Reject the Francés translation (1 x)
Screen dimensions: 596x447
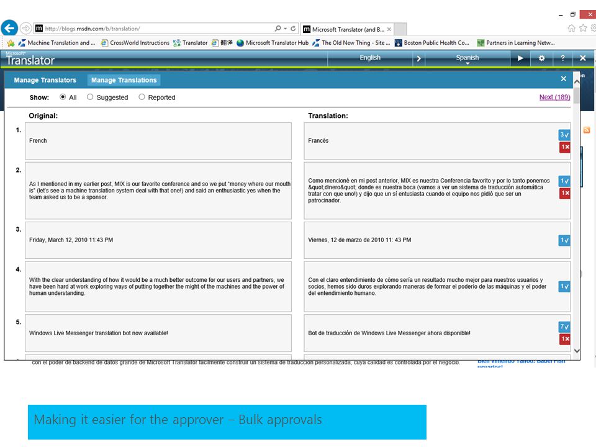(564, 147)
